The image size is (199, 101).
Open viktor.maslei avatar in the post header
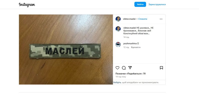(x=118, y=19)
